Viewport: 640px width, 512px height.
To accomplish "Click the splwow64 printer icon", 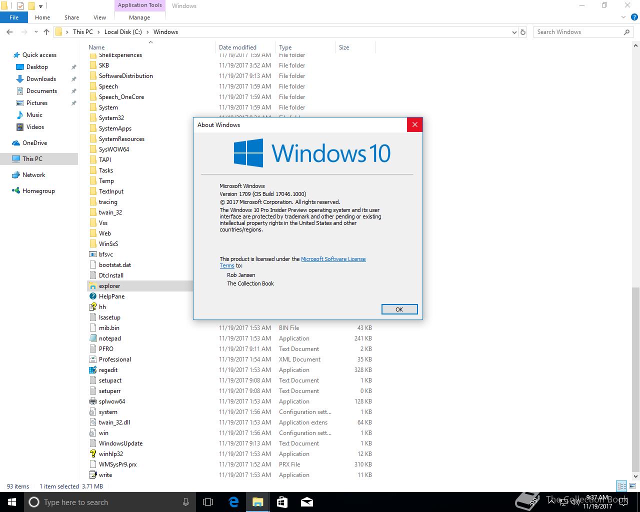I will [92, 401].
